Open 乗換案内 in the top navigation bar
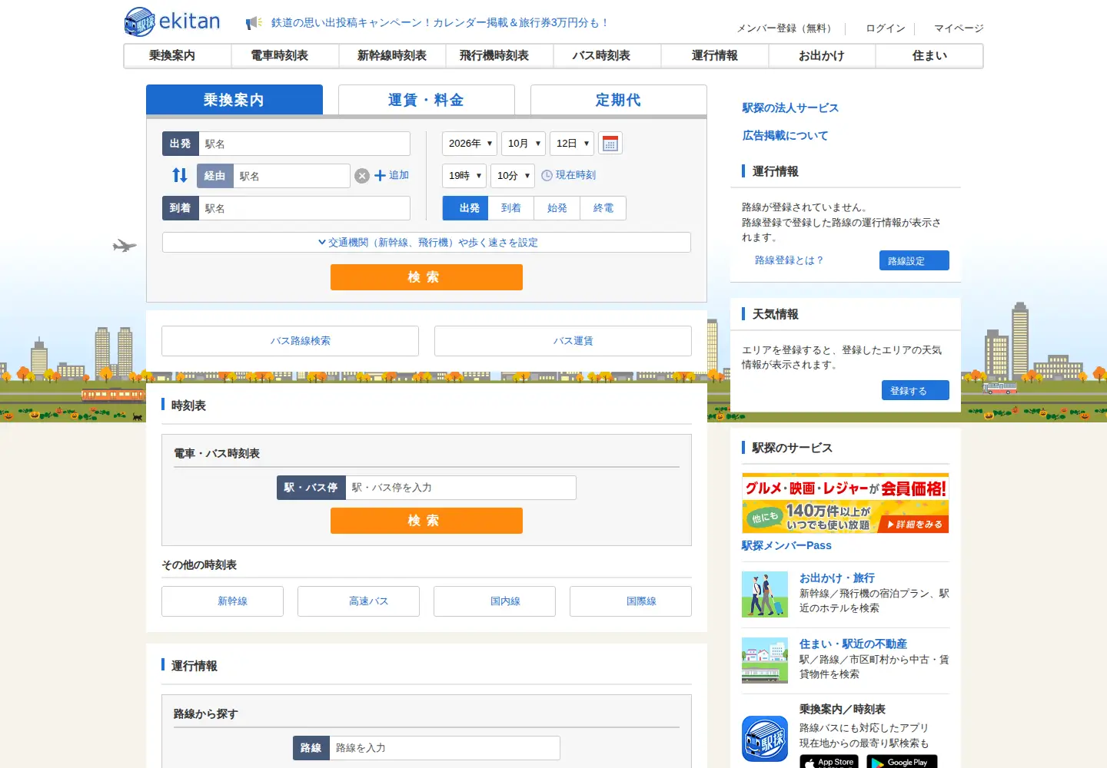Image resolution: width=1107 pixels, height=768 pixels. 178,56
